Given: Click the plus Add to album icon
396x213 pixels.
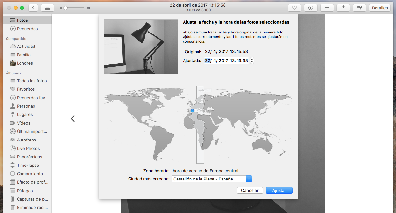Looking at the screenshot, I should (327, 8).
